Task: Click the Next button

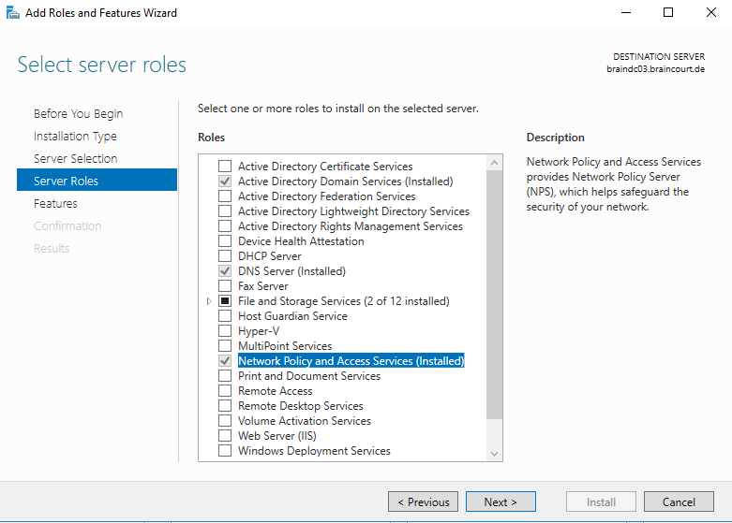Action: (500, 501)
